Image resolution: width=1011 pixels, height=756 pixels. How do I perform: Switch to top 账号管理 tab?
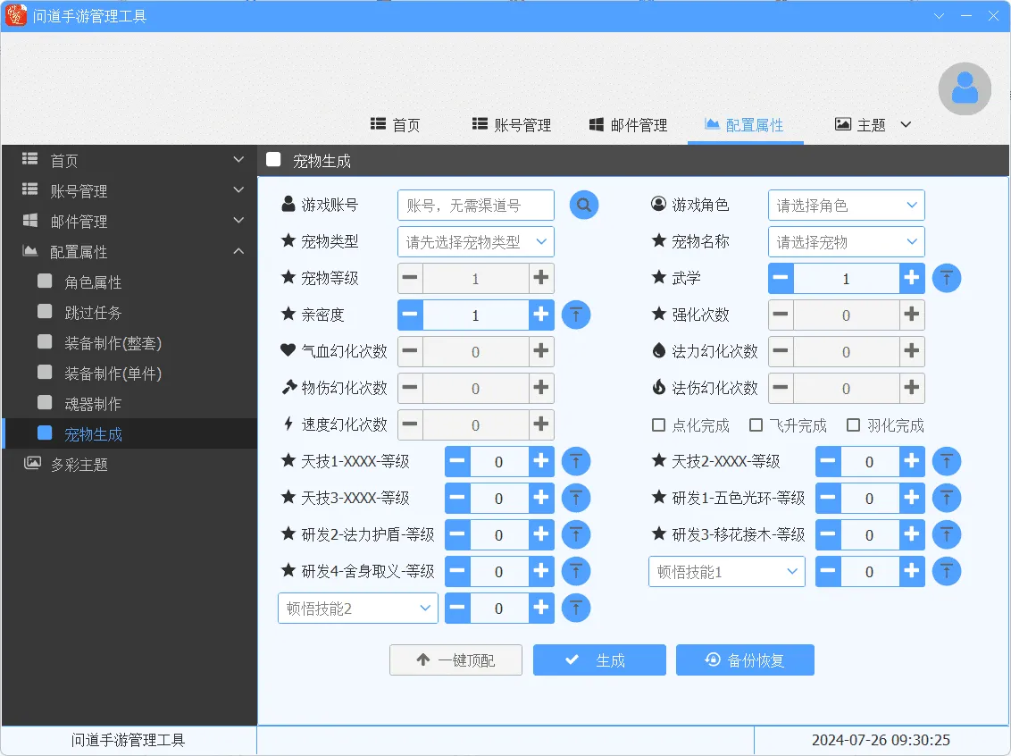click(511, 124)
